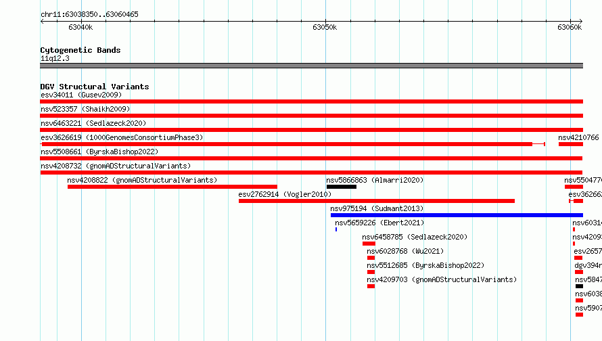The height and width of the screenshot is (341, 602).
Task: Click nsv6028768 (Wu2021) label
Action: pyautogui.click(x=405, y=251)
